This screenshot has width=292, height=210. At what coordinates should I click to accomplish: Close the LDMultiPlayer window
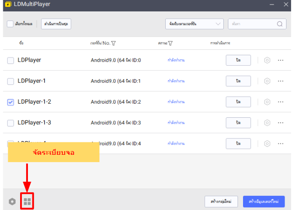click(286, 4)
